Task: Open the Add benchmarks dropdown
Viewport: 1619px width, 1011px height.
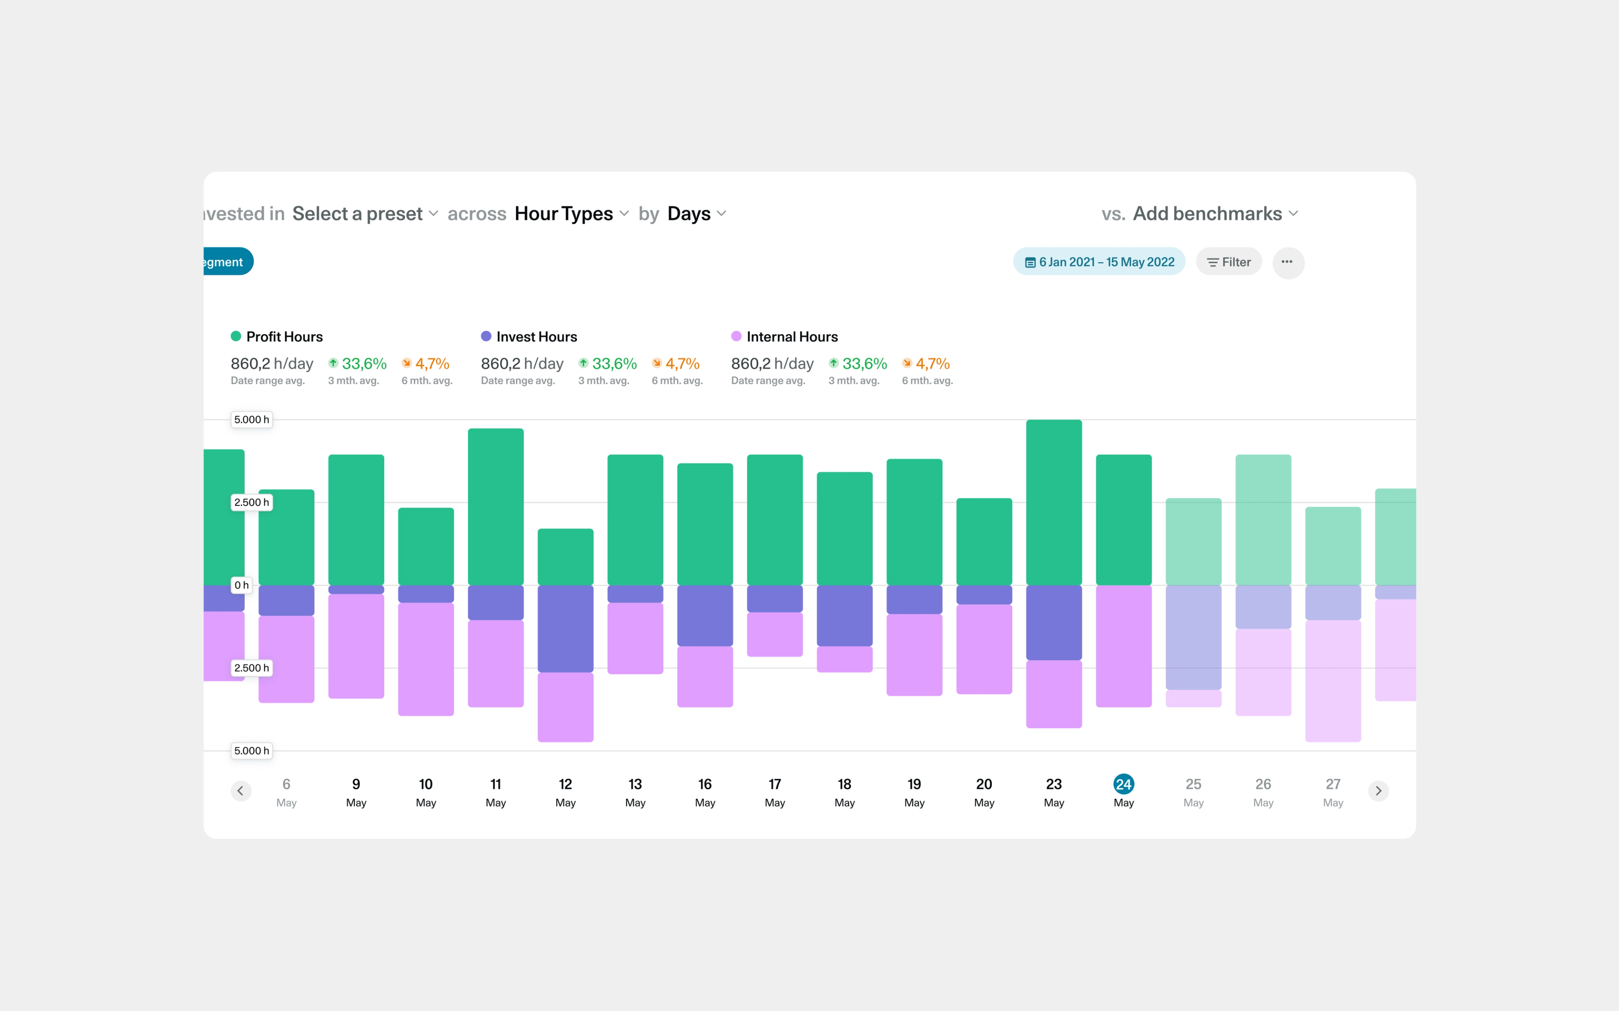Action: [1216, 214]
